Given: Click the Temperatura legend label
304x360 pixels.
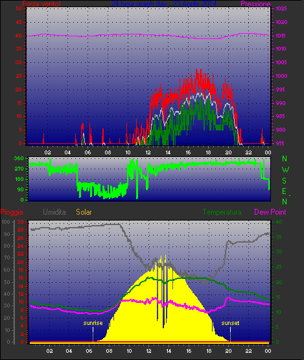Looking at the screenshot, I should coord(222,212).
